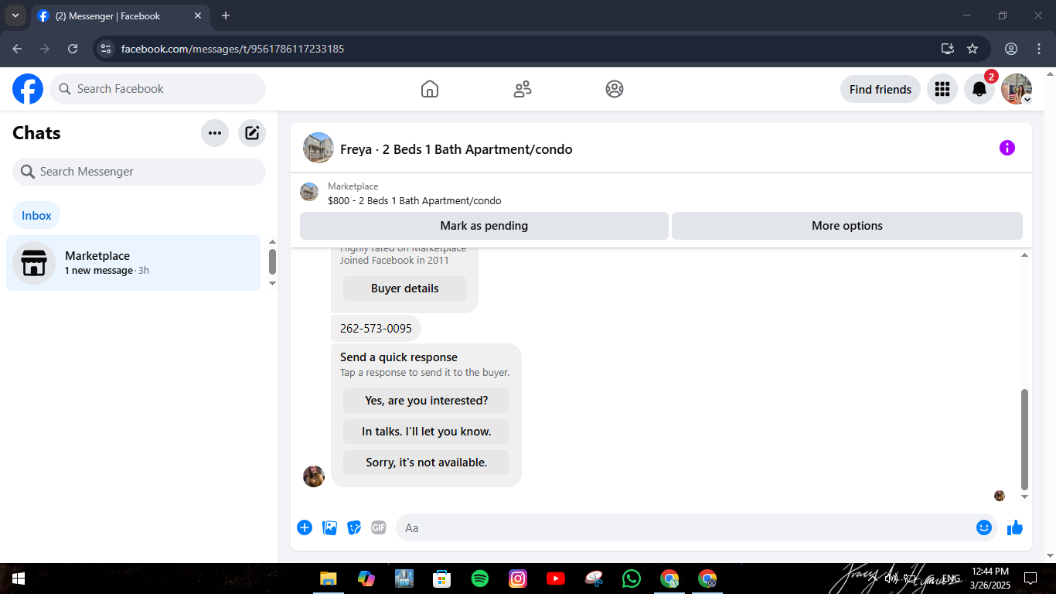
Task: Send 'In talks. I'll let you know.' response
Action: (427, 432)
